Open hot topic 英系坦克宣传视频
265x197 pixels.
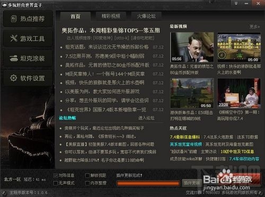[186, 144]
